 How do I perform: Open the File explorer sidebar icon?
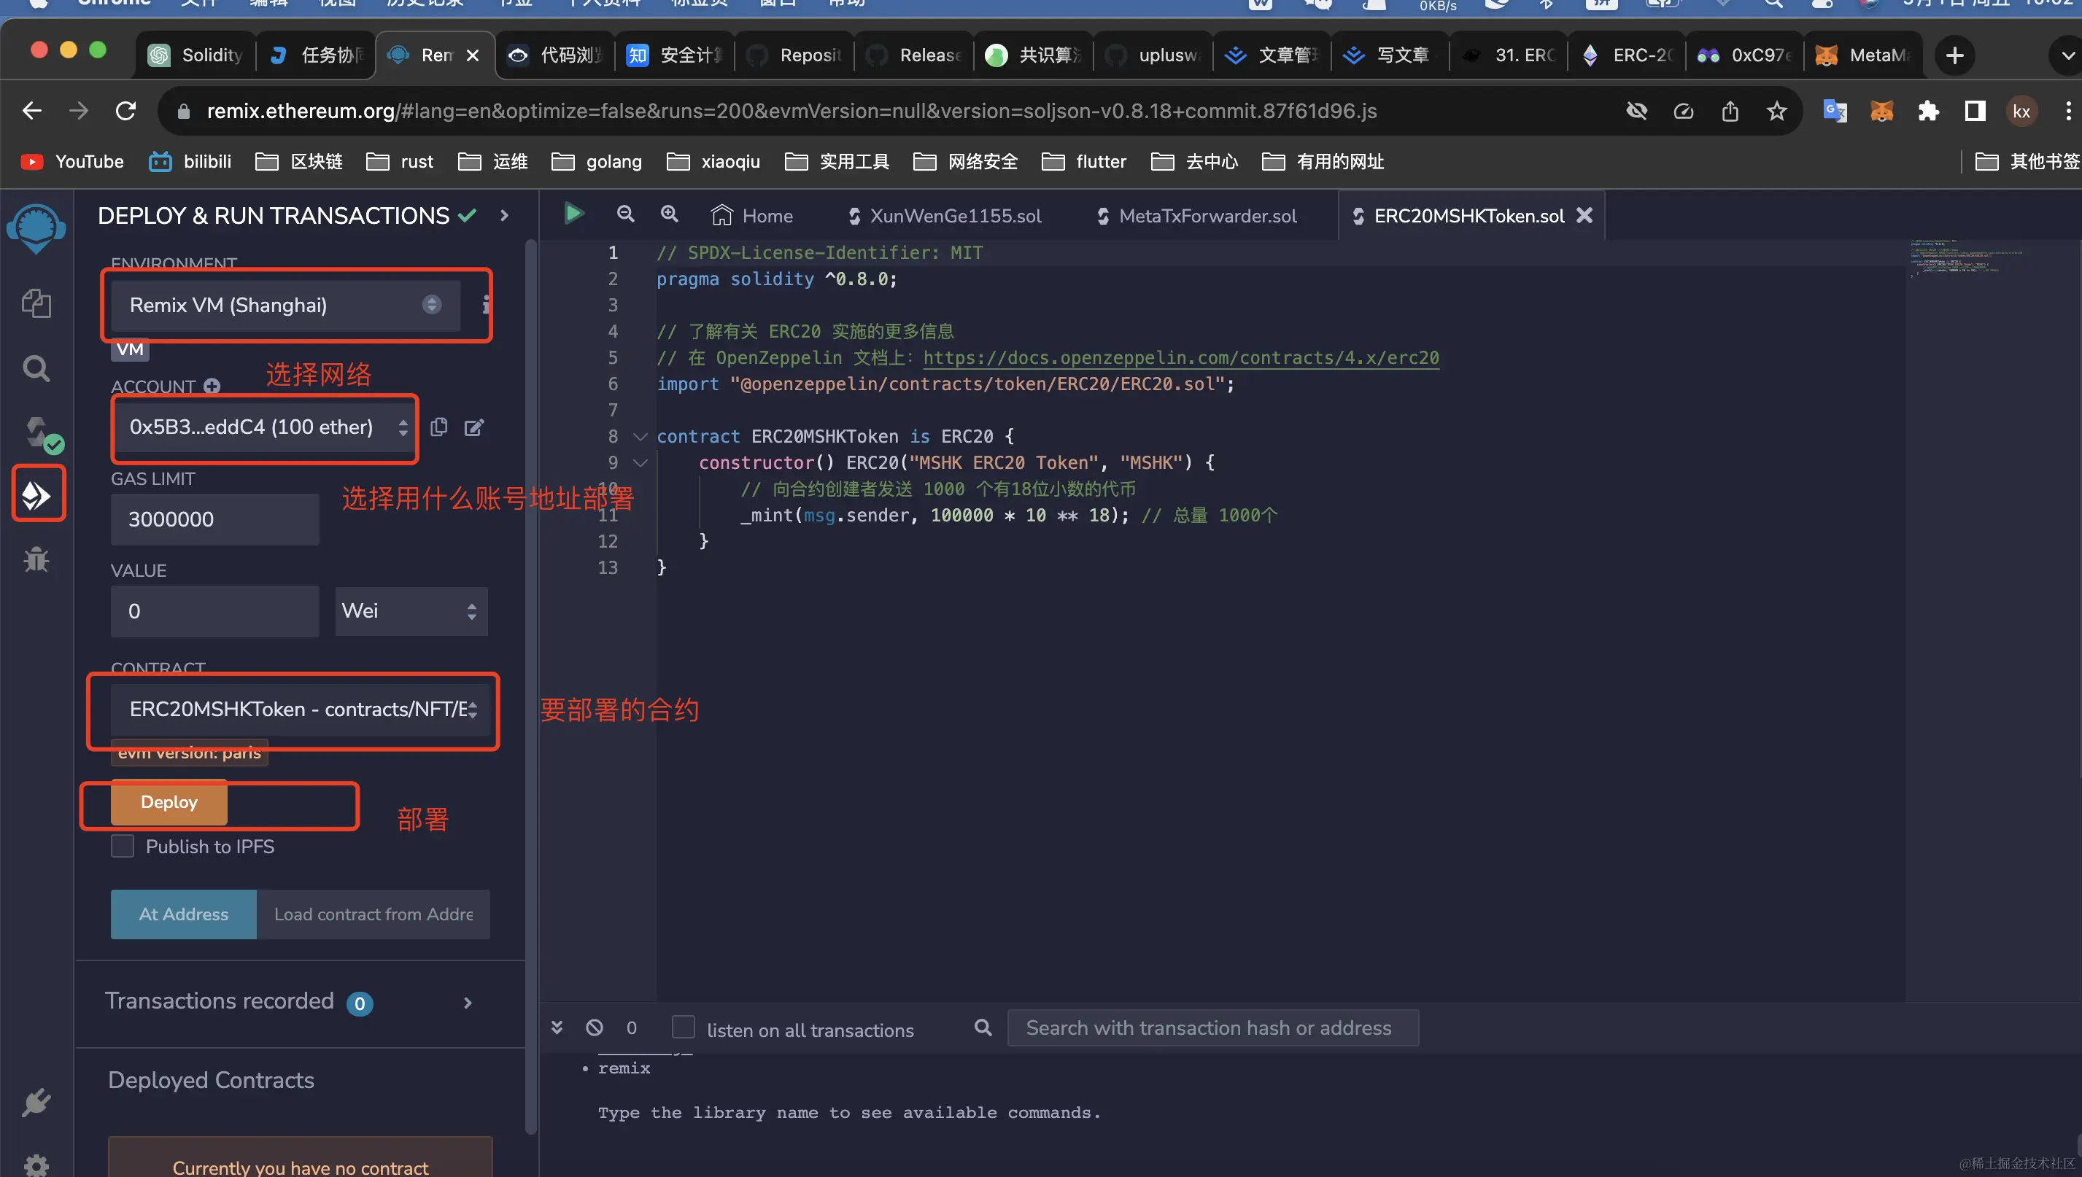tap(36, 304)
